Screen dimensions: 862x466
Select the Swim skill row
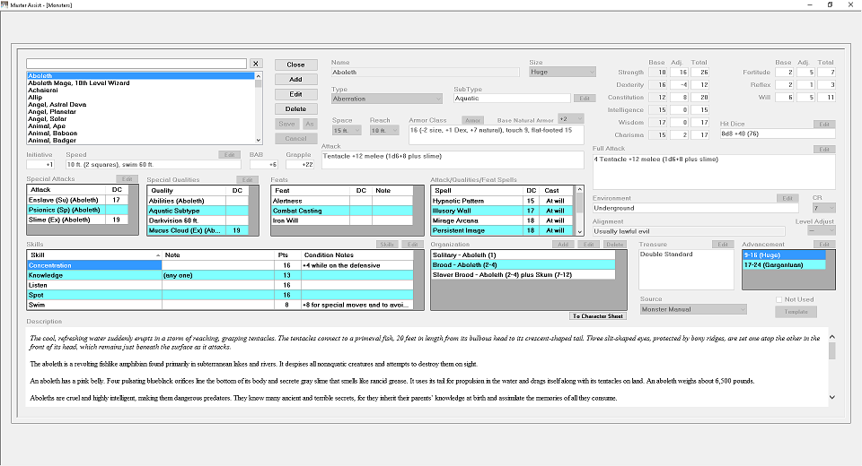pos(220,305)
